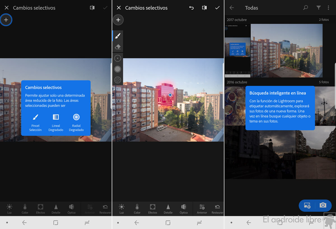Expand the 2017 octubre section header
This screenshot has width=336, height=229.
click(237, 20)
